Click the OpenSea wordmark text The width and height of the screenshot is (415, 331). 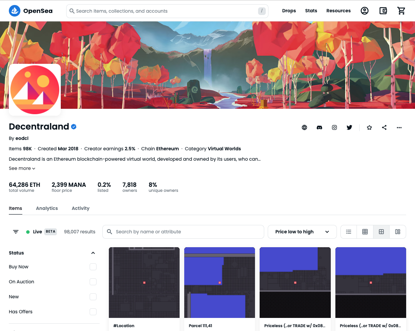click(38, 11)
